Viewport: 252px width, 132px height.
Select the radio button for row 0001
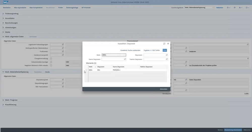pyautogui.click(x=86, y=70)
